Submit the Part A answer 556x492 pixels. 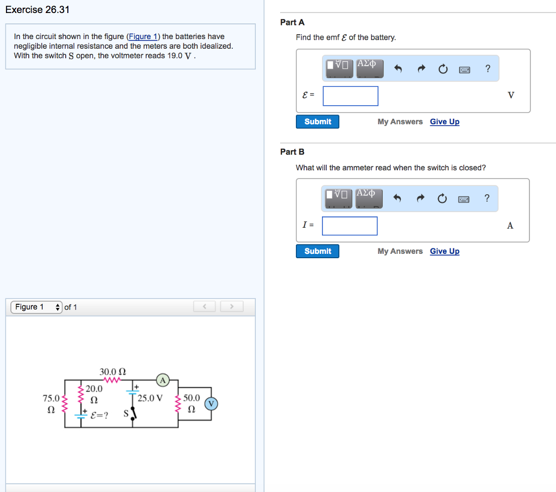tap(317, 122)
